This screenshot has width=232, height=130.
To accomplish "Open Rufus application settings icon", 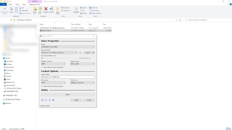I will pyautogui.click(x=50, y=100).
